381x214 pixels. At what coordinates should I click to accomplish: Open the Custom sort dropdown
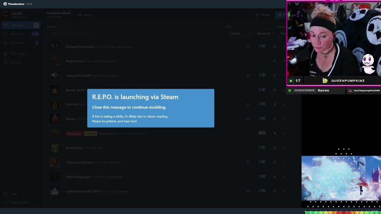240,33
